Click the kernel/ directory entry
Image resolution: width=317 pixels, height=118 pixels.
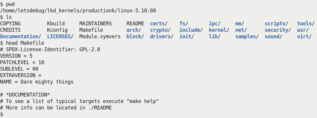point(219,30)
